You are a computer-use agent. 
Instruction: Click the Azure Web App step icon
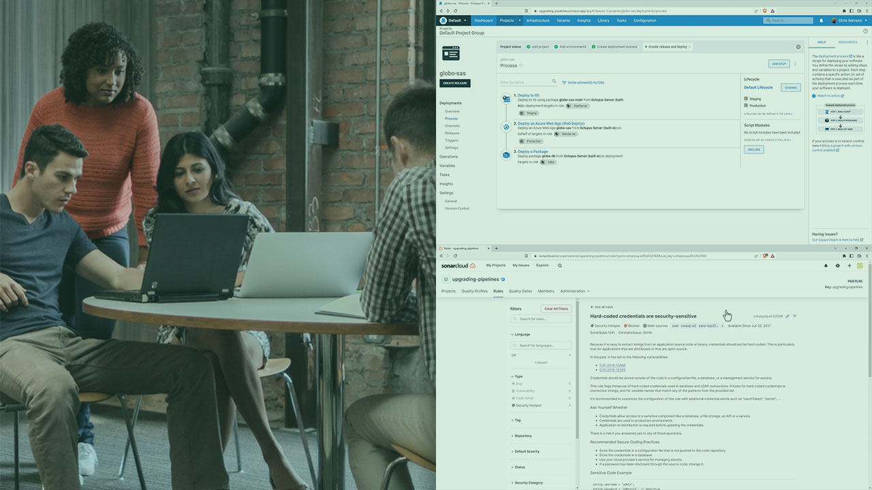[x=506, y=127]
